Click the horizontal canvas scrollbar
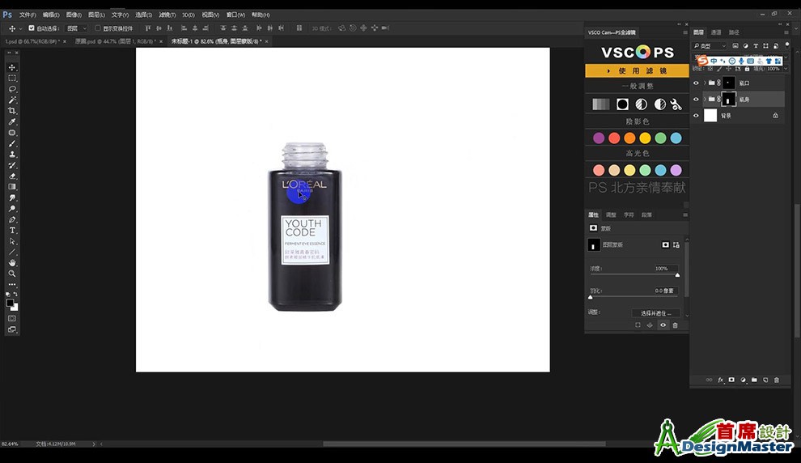 pos(464,444)
